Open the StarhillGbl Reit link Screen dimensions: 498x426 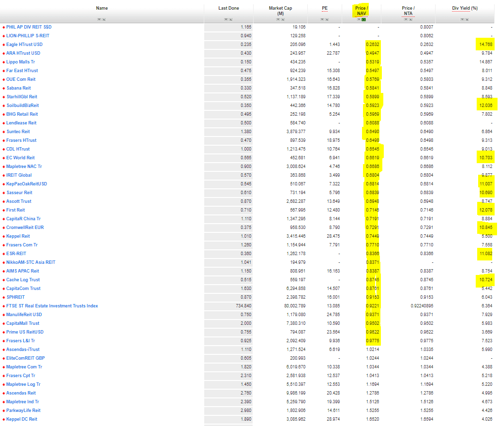22,96
